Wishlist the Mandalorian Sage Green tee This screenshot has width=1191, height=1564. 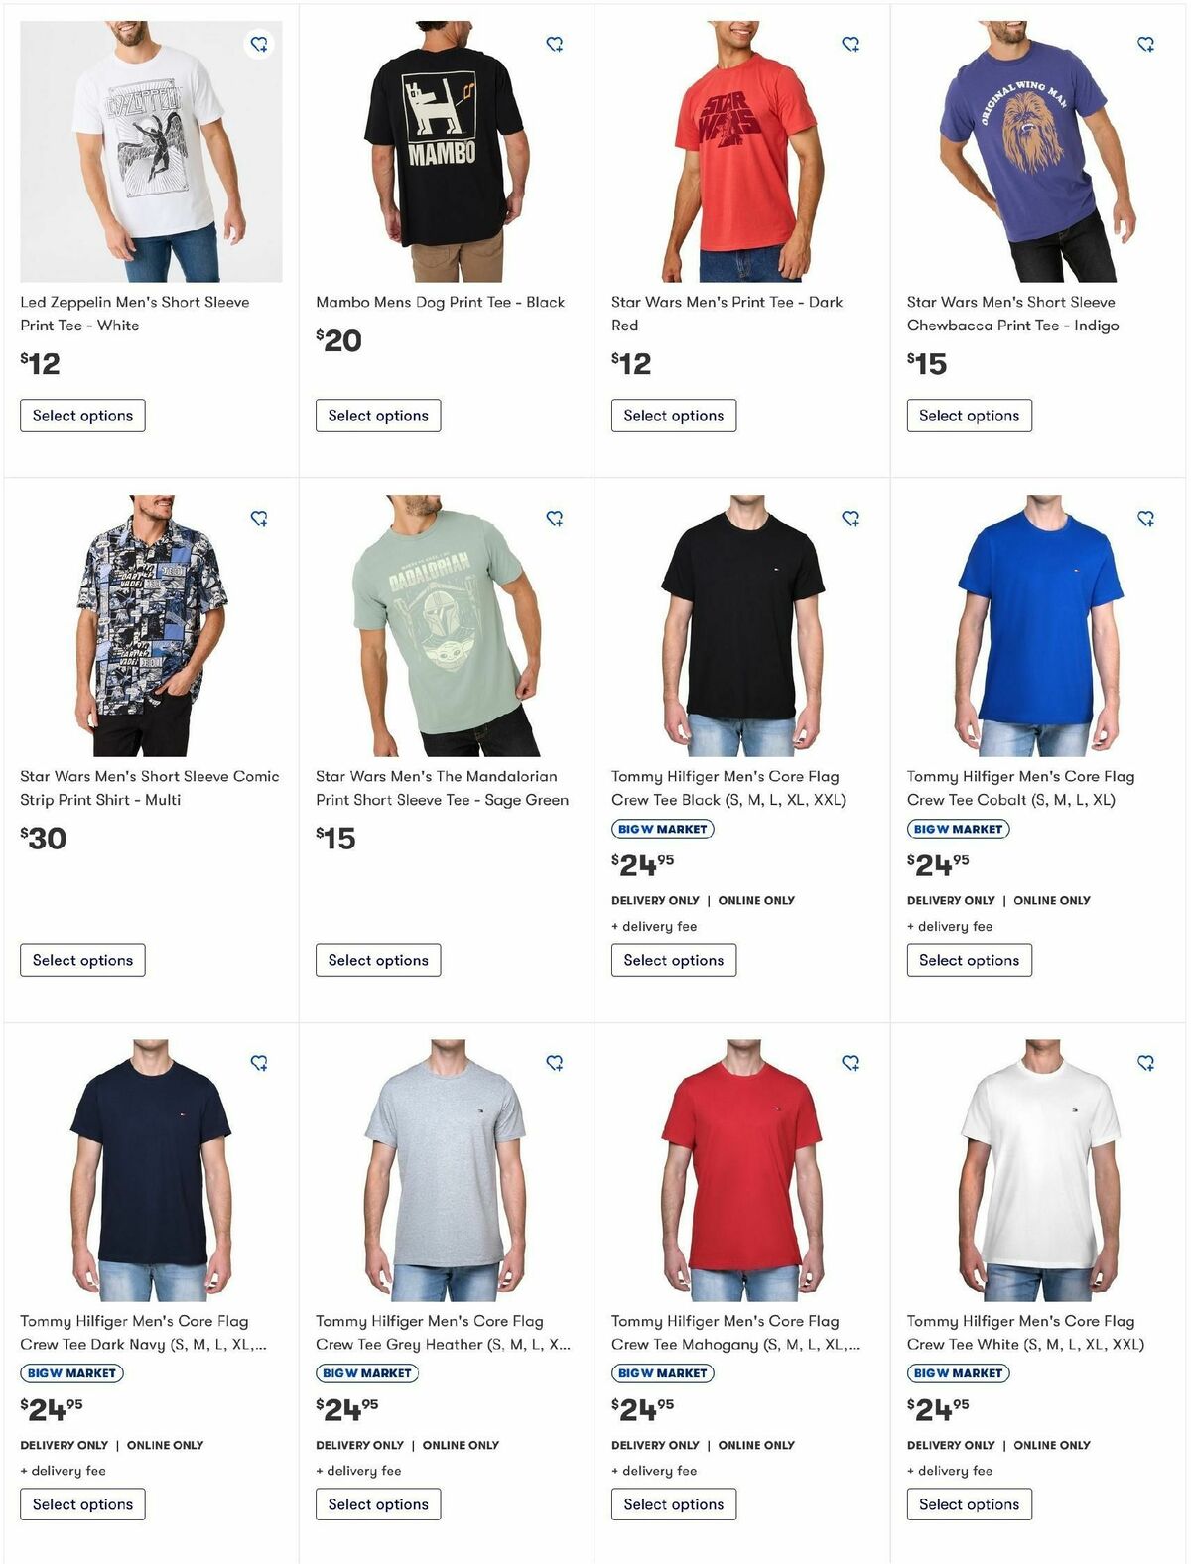[555, 518]
